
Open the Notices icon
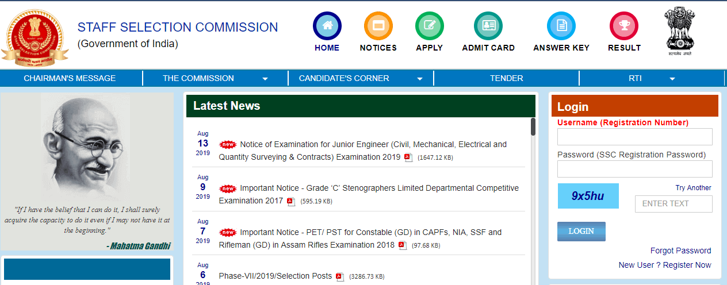point(378,26)
